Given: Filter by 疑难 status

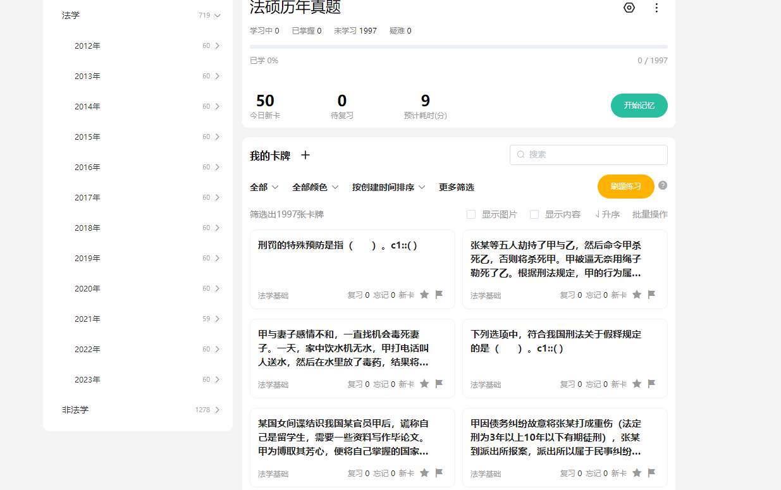Looking at the screenshot, I should coord(400,30).
